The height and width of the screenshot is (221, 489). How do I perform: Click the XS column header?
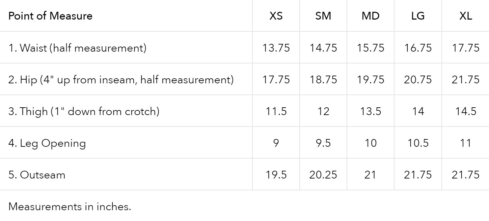pos(276,16)
